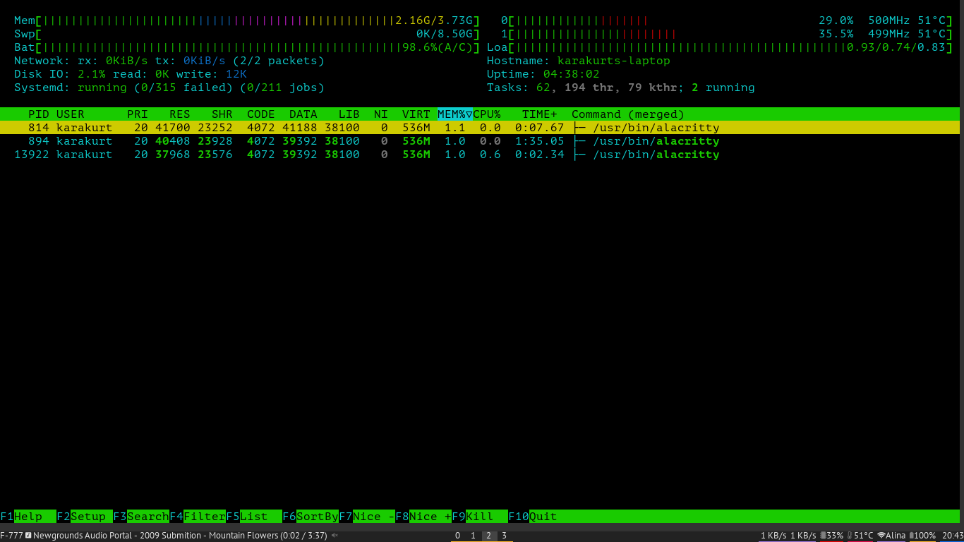Image resolution: width=964 pixels, height=542 pixels.
Task: Click the network speed 1 KB/s indicator
Action: tap(788, 536)
